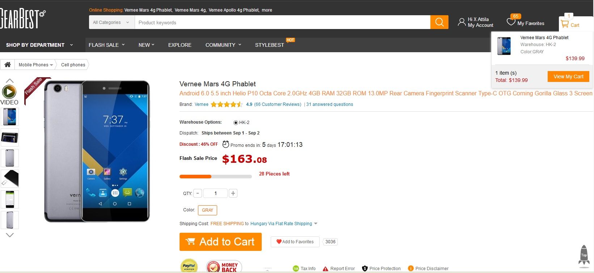Play the product VIDEO icon
594x273 pixels.
9,92
